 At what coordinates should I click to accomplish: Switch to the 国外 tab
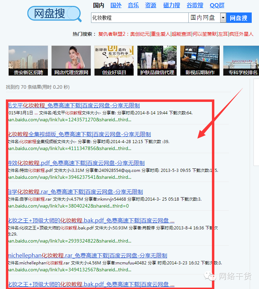[x=116, y=5]
